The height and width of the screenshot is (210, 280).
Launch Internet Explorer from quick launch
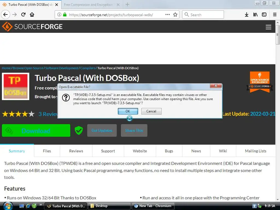pos(28,206)
